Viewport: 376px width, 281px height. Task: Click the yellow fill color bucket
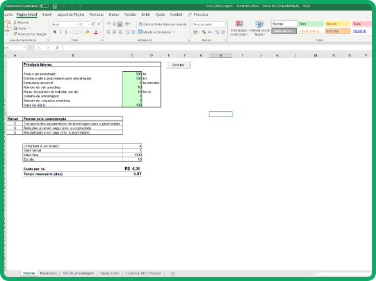pos(88,32)
